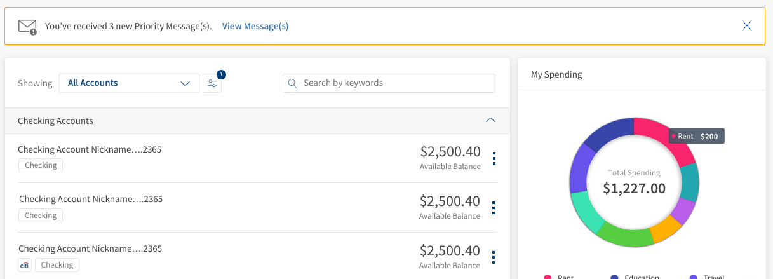773x279 pixels.
Task: Open the second checking account's three-dot menu
Action: click(494, 208)
